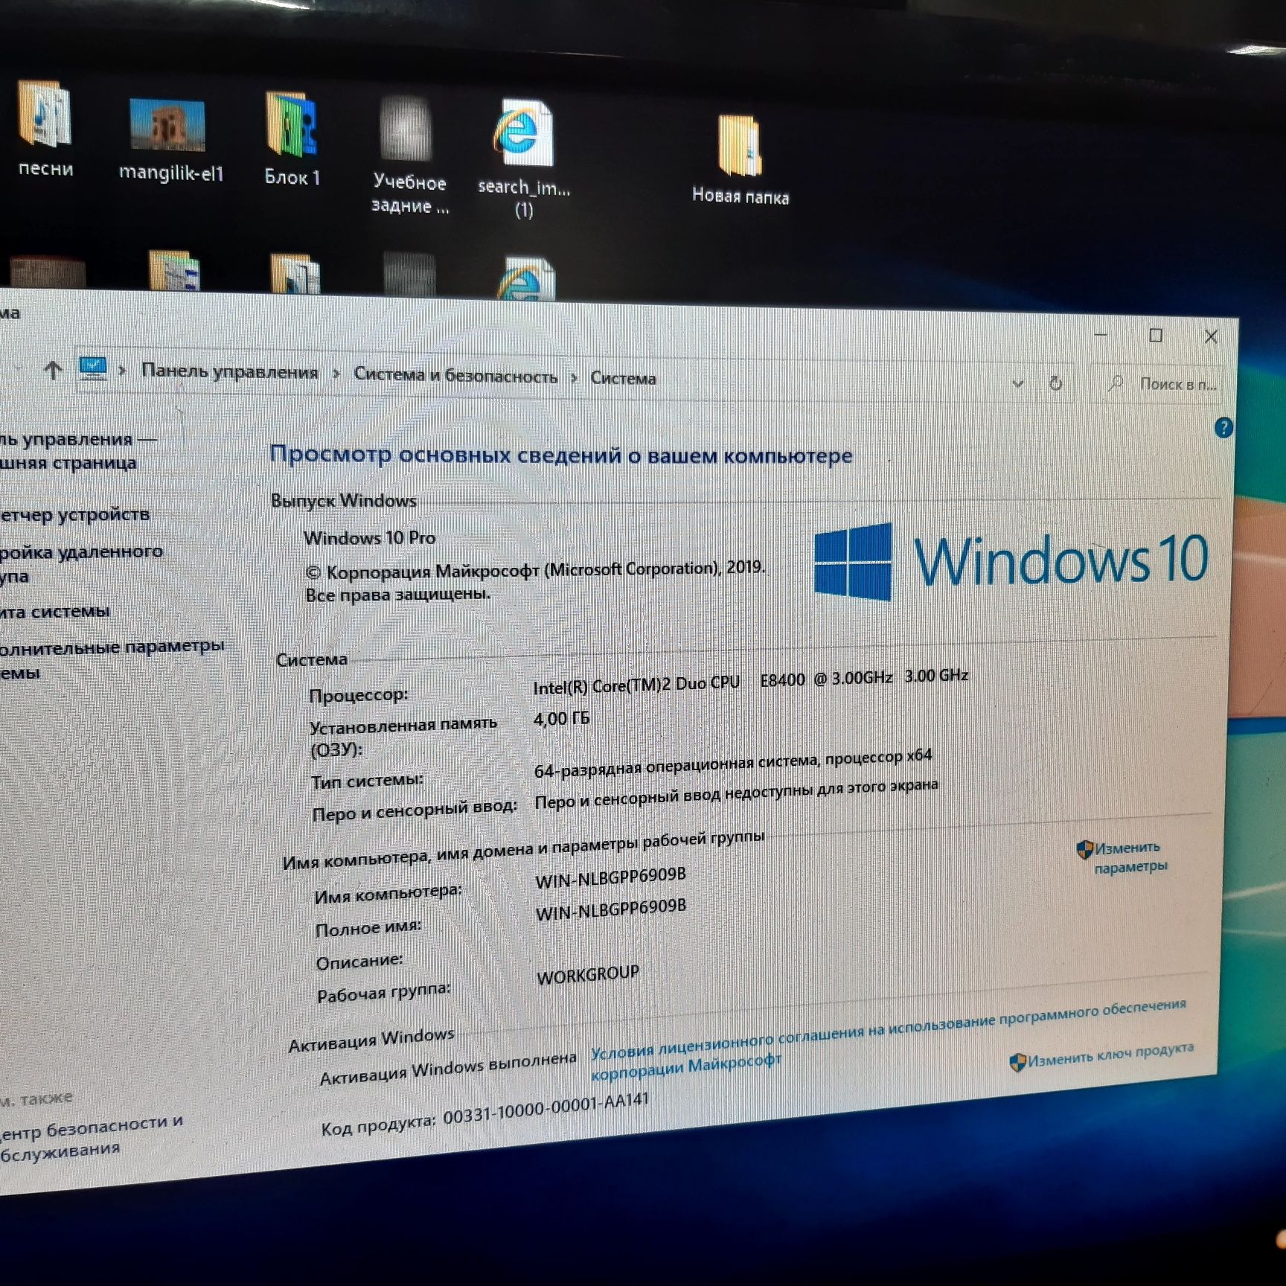Open Изменить параметры link
Screen dimensions: 1286x1286
coord(1130,857)
